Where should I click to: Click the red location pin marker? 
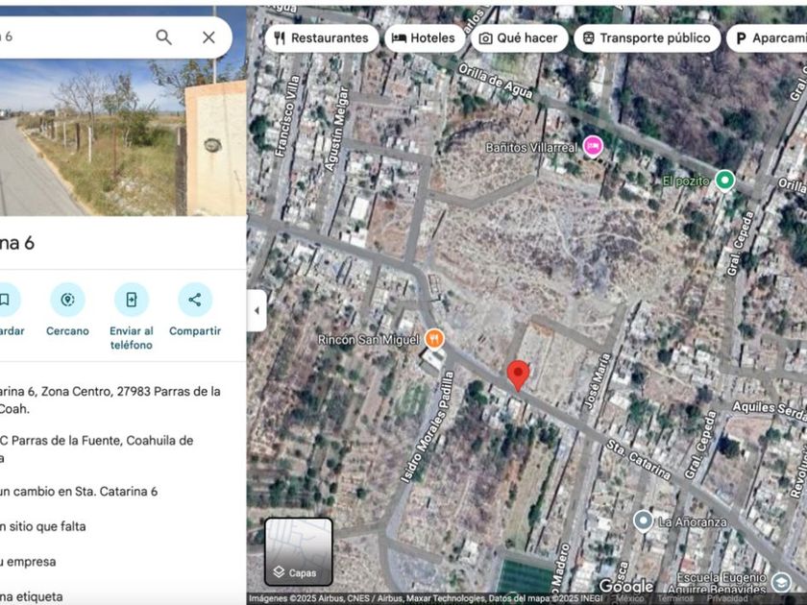[x=518, y=376]
